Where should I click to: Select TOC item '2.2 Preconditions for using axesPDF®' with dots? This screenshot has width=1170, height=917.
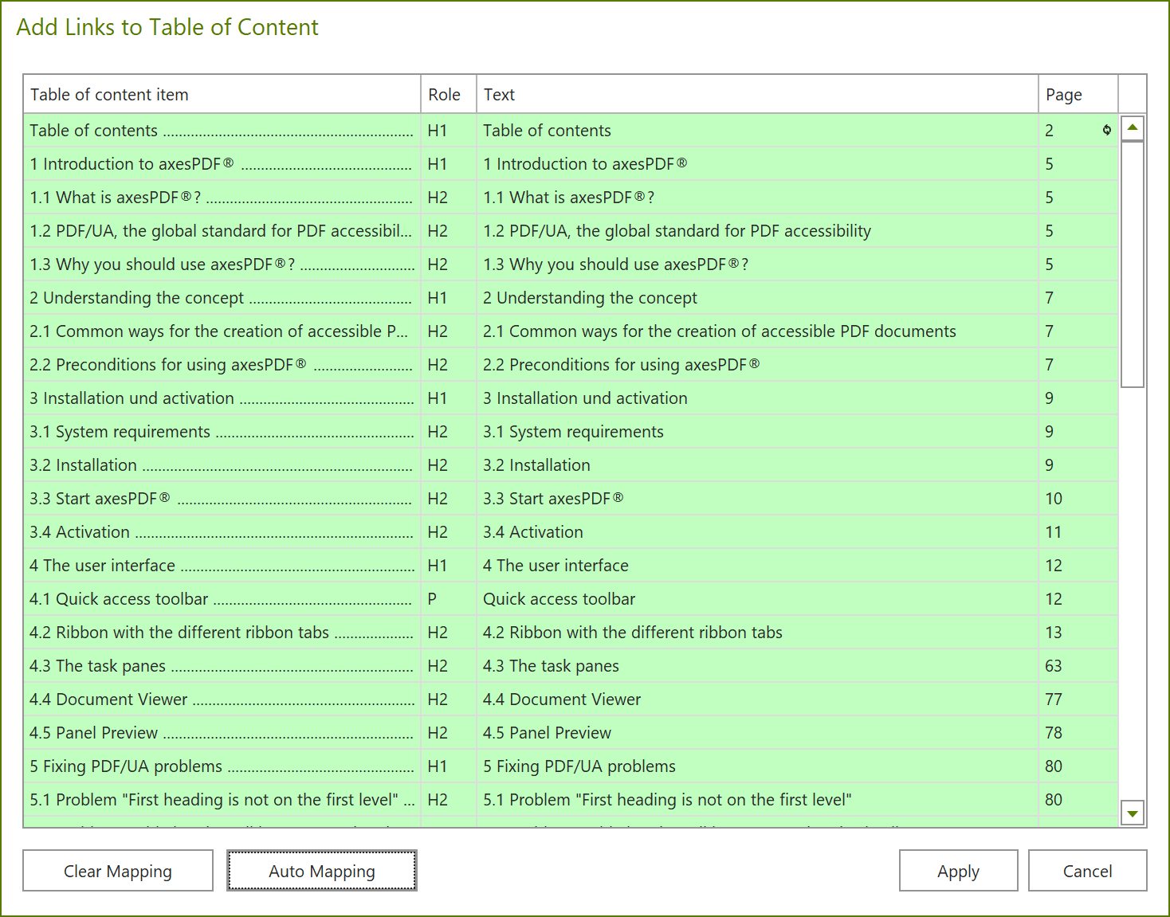pyautogui.click(x=222, y=365)
